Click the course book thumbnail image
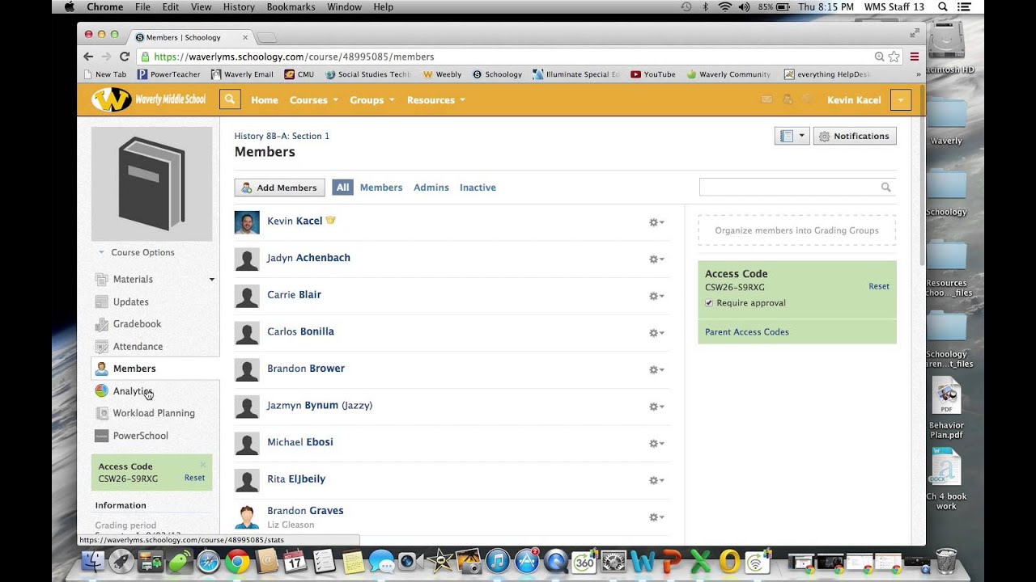Viewport: 1036px width, 582px height. coord(151,183)
